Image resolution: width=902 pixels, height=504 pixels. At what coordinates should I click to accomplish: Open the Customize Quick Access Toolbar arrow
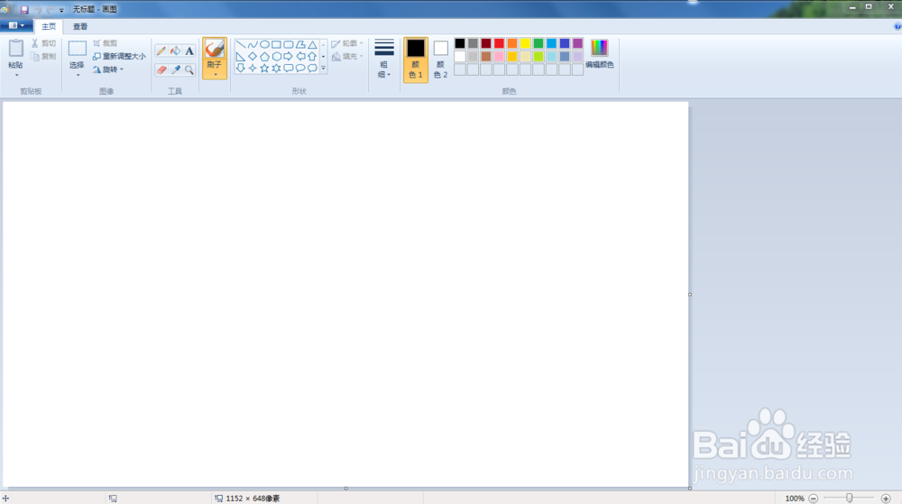click(x=61, y=10)
